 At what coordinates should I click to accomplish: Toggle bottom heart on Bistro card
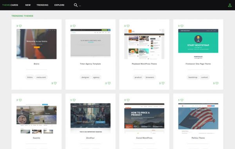(55, 83)
